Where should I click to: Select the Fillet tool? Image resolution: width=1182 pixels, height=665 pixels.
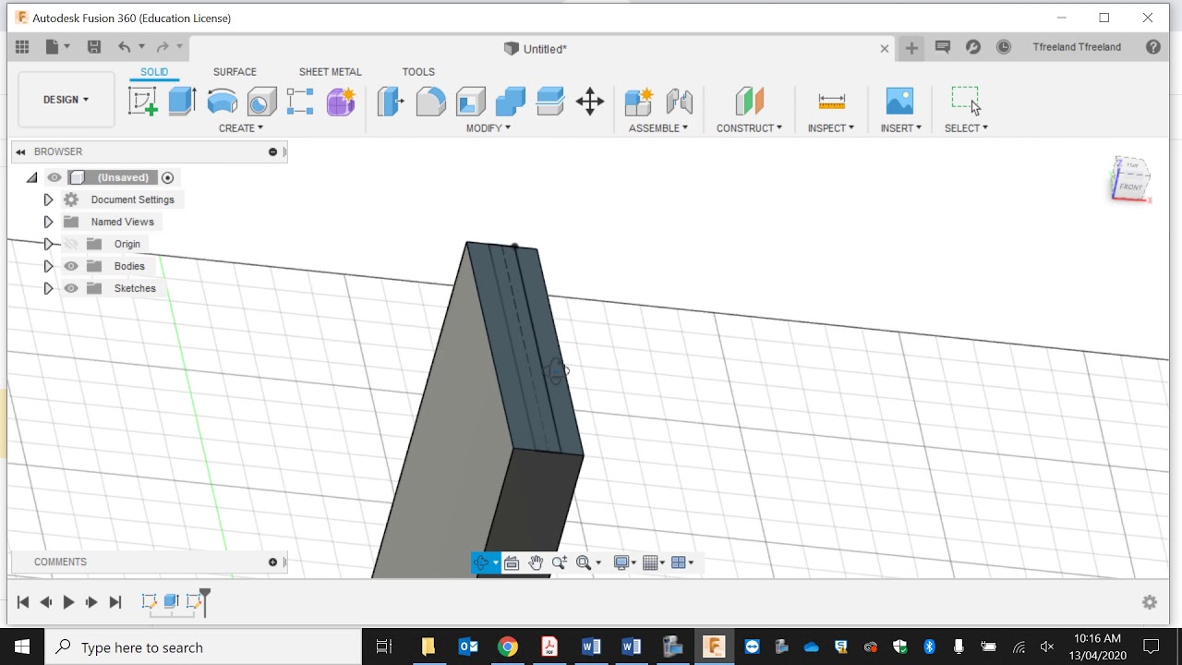430,101
